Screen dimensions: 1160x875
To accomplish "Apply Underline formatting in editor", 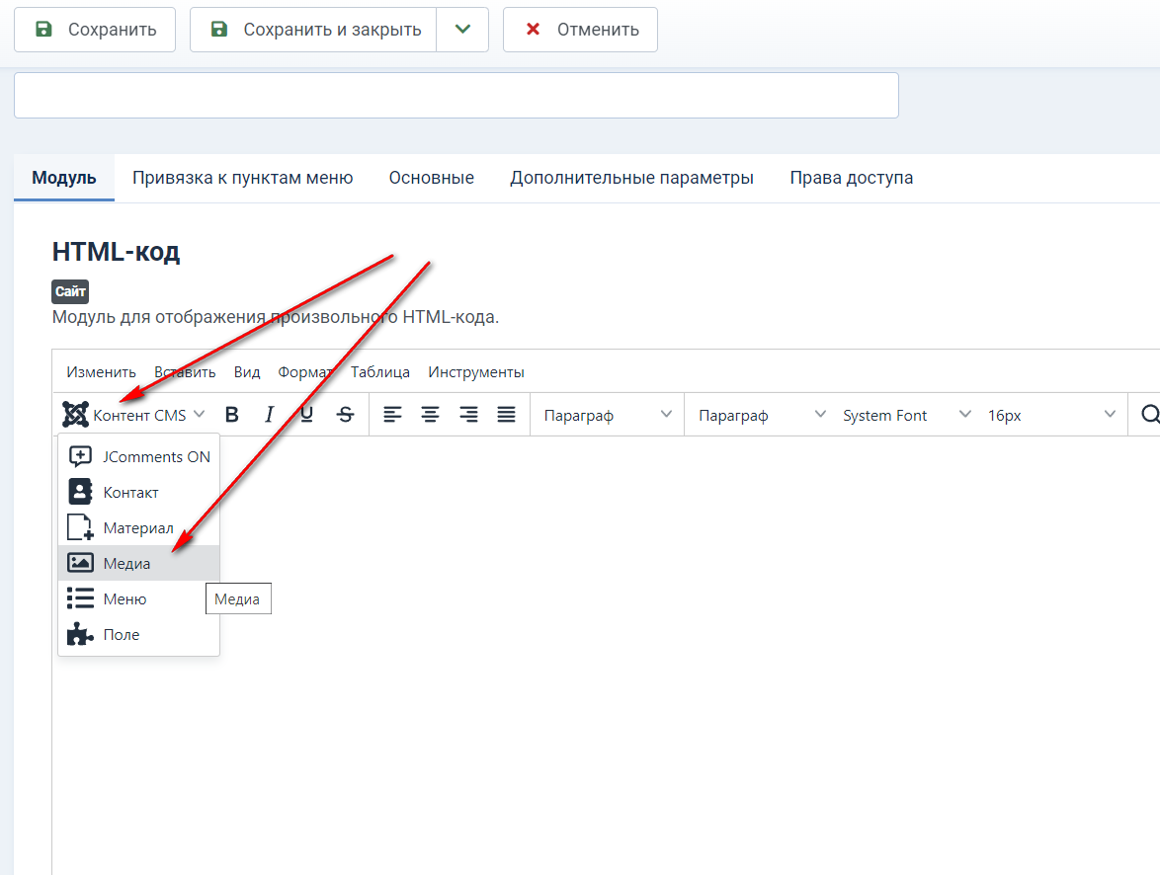I will click(306, 415).
